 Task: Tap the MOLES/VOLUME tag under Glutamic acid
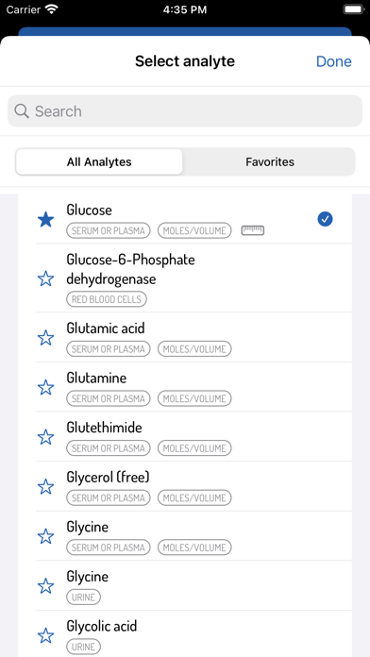194,349
